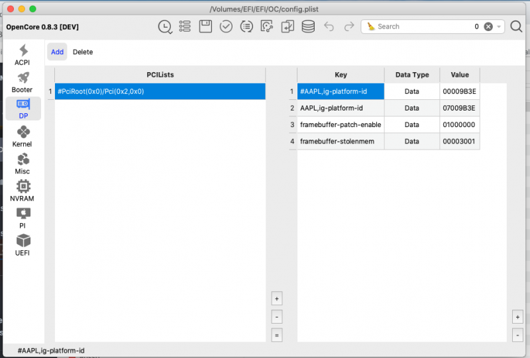The image size is (530, 358).
Task: Click the redo arrow
Action: [x=349, y=26]
